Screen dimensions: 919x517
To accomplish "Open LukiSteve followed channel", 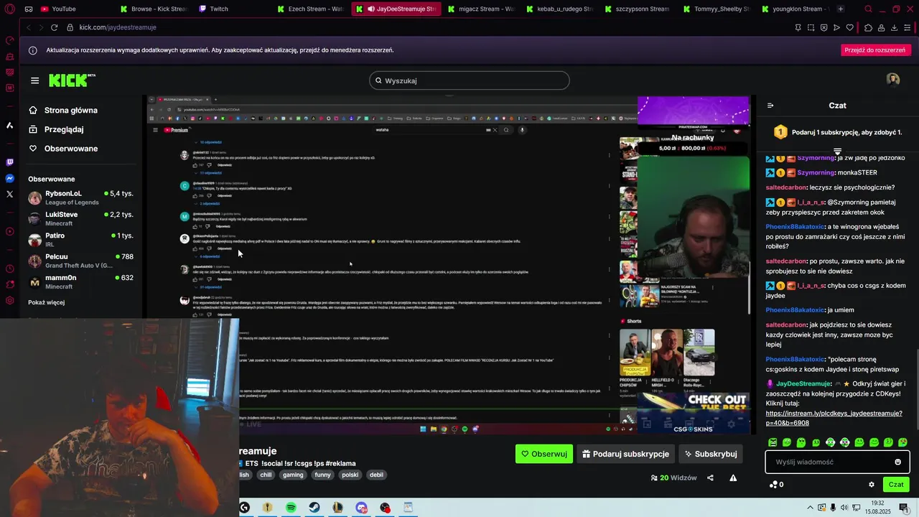I will click(x=81, y=218).
